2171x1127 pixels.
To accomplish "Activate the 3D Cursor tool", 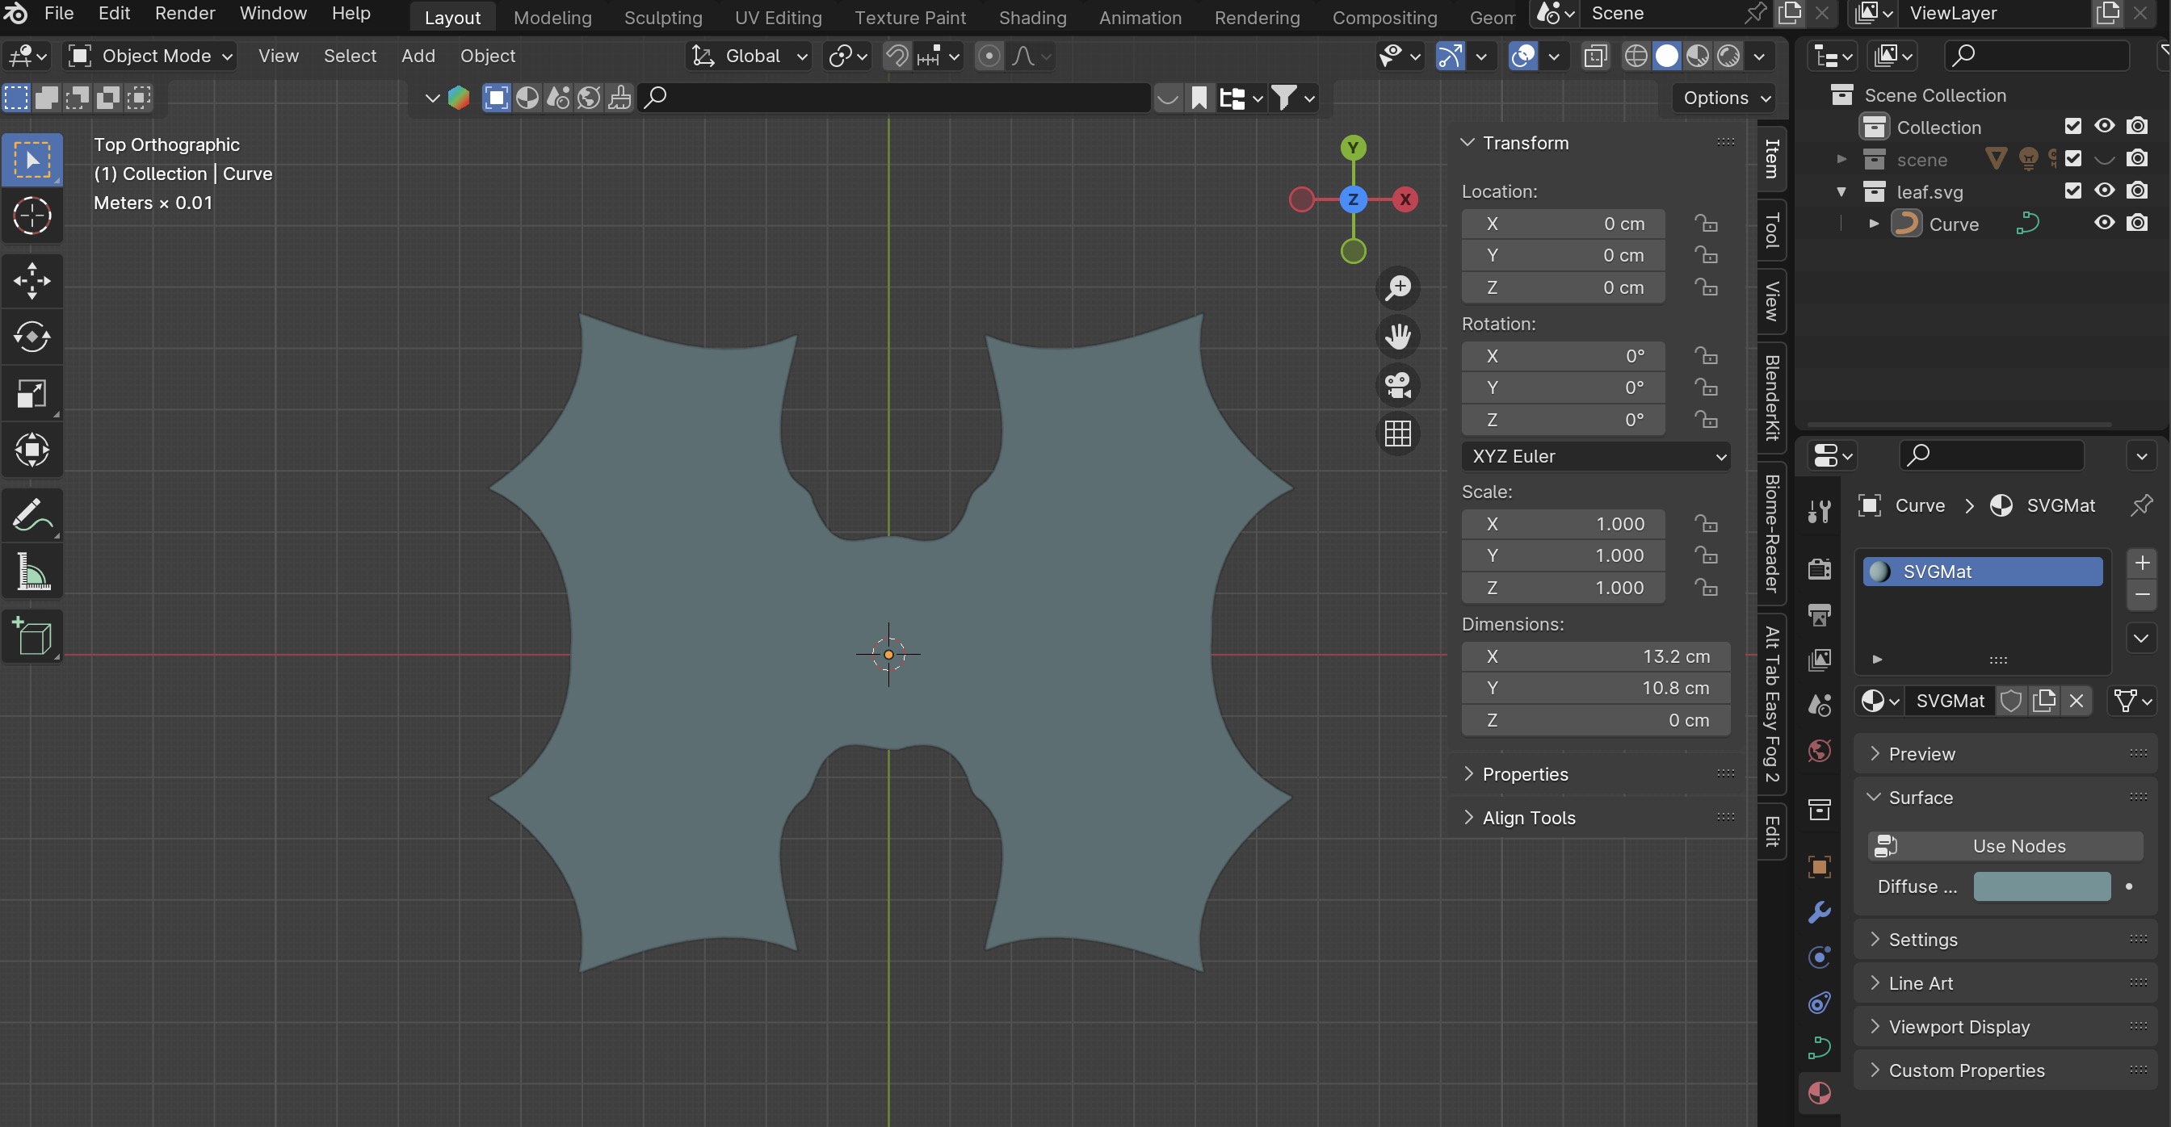I will click(32, 216).
